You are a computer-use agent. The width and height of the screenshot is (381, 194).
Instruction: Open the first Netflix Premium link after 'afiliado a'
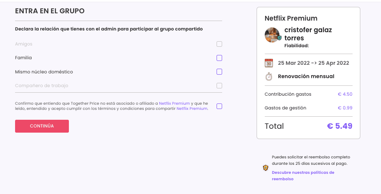174,103
